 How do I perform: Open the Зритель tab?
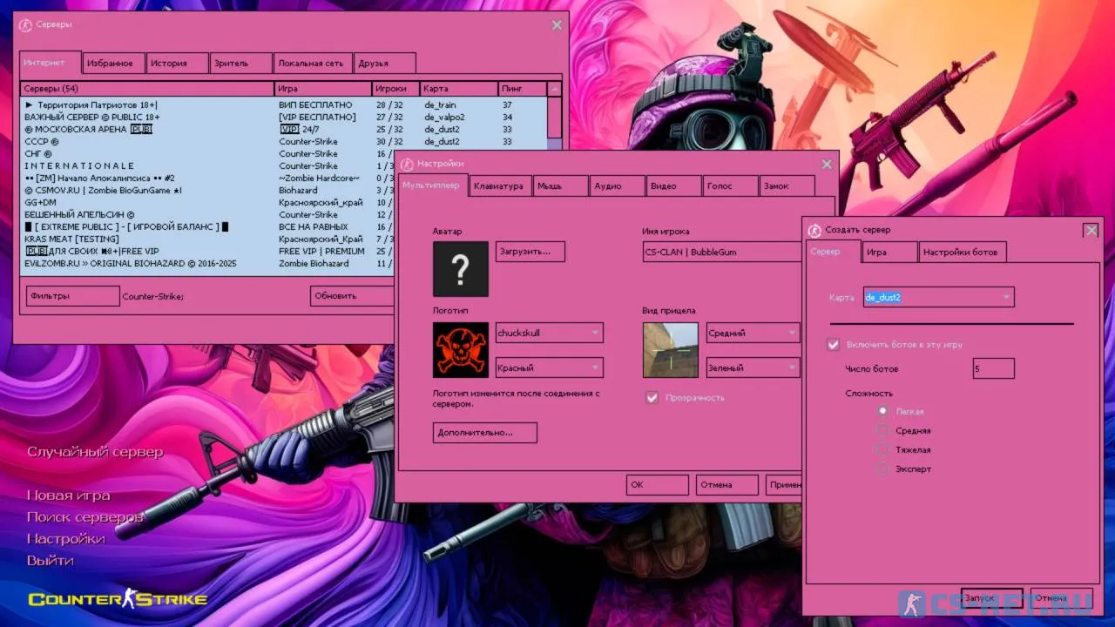(x=241, y=63)
